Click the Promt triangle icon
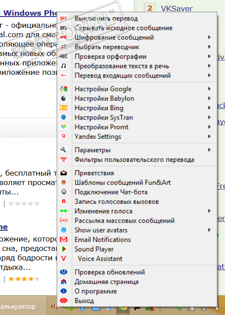 (x=63, y=127)
